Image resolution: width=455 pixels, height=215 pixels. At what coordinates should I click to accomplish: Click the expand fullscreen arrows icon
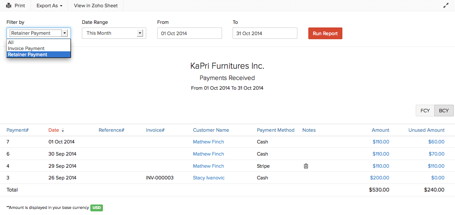click(x=446, y=6)
